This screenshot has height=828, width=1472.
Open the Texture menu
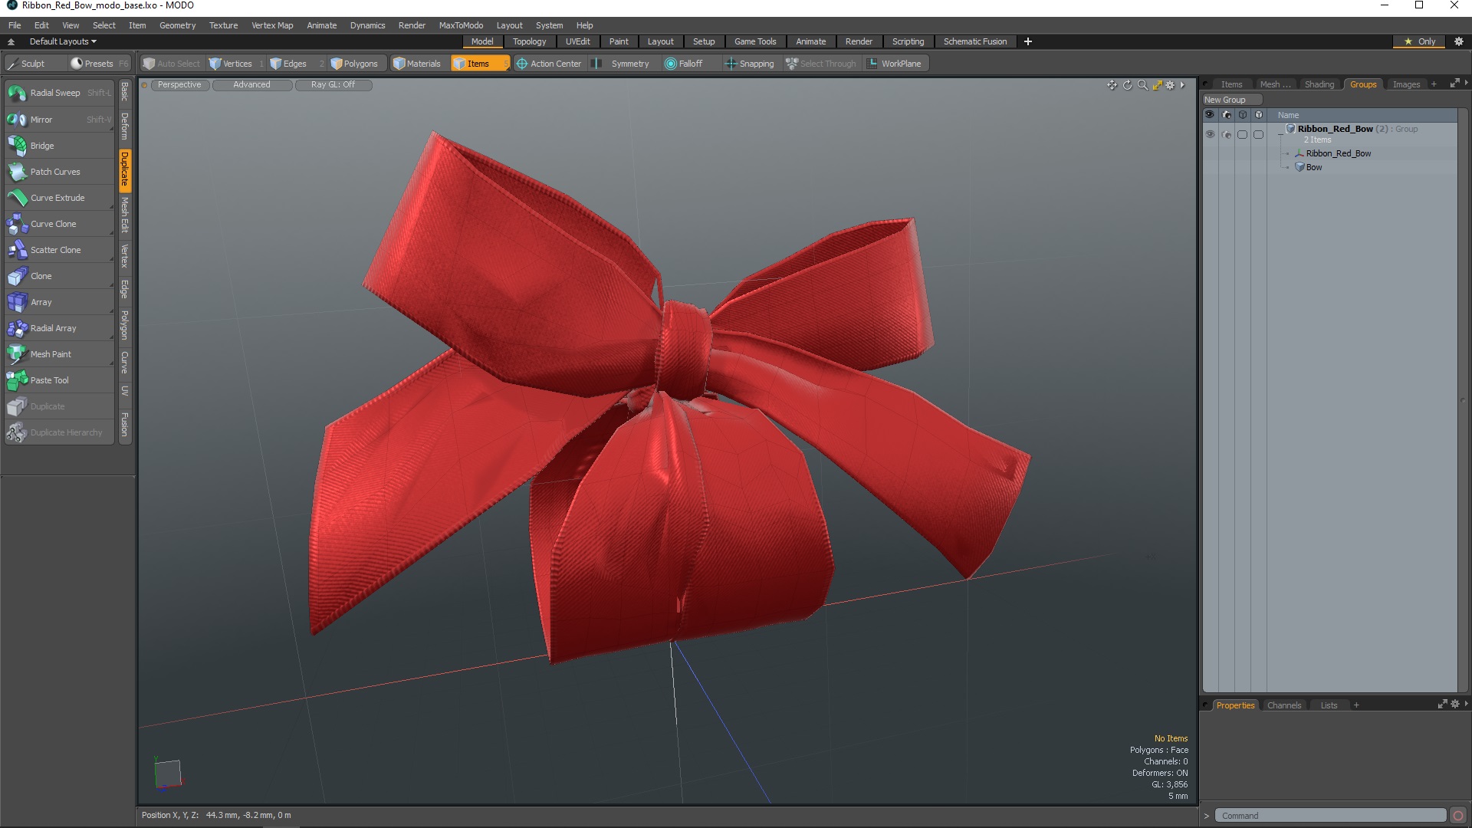click(x=223, y=25)
